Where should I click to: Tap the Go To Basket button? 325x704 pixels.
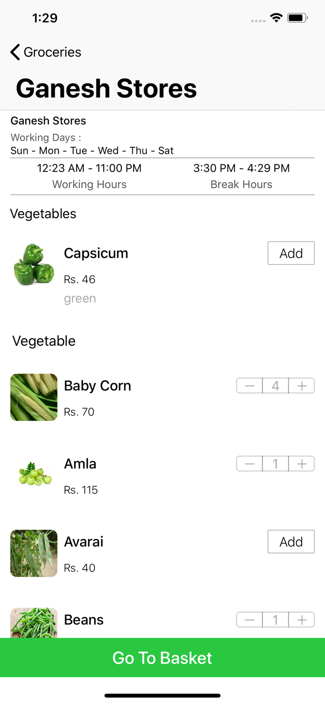pyautogui.click(x=162, y=658)
